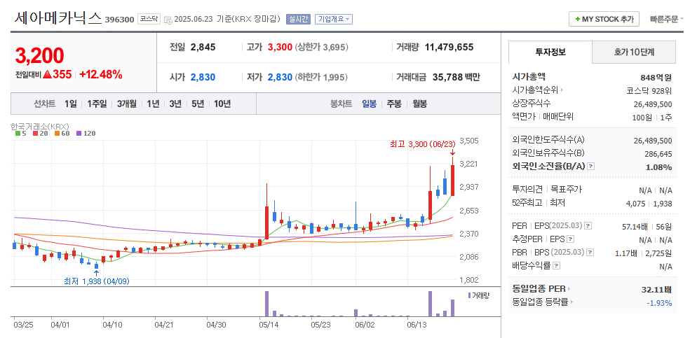690x338 pixels.
Task: Click the 최고 3,300 (06/23) chart marker
Action: [x=421, y=144]
